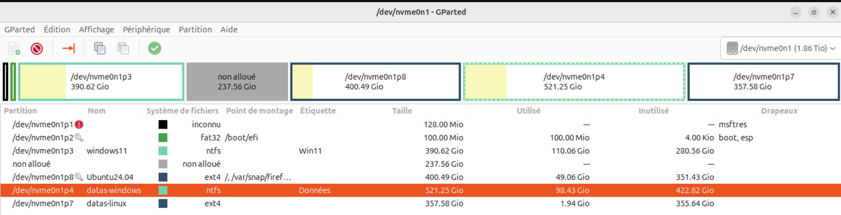Apply all operations with green checkmark
The height and width of the screenshot is (215, 841).
click(x=155, y=48)
